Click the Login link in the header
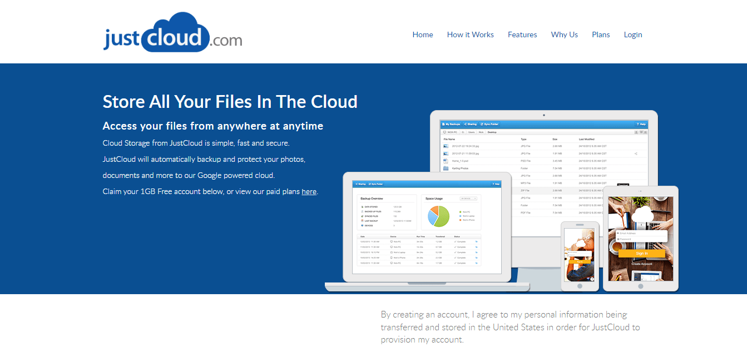The width and height of the screenshot is (747, 357). [633, 34]
